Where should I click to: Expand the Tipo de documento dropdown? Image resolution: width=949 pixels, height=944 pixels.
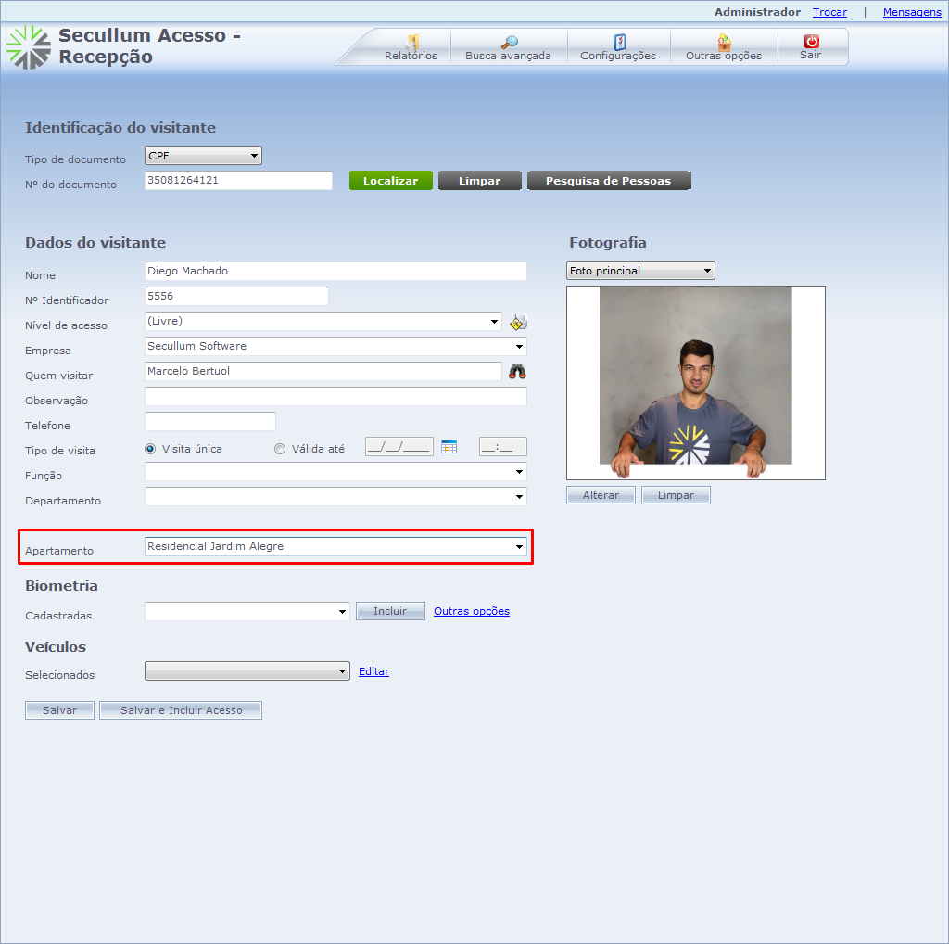(x=203, y=156)
